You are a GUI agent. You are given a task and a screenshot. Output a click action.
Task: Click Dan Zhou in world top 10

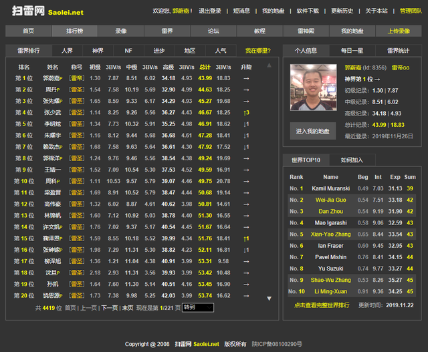pos(330,211)
